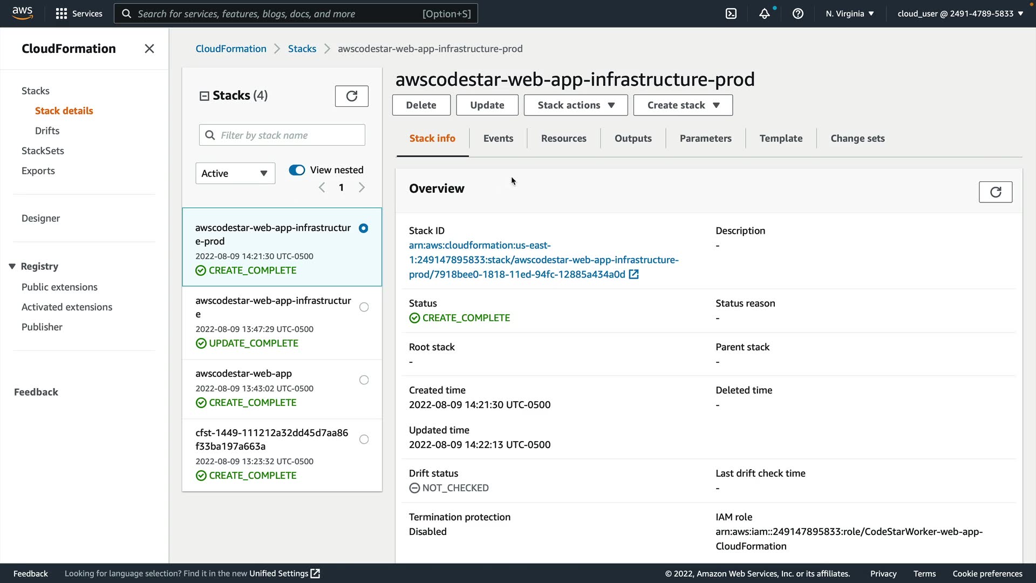
Task: Refresh the Overview panel
Action: click(995, 192)
